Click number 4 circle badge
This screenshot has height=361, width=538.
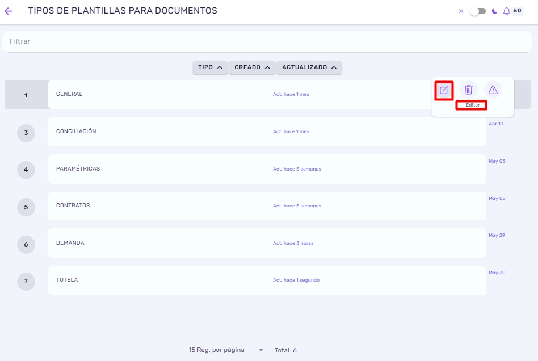pos(26,170)
